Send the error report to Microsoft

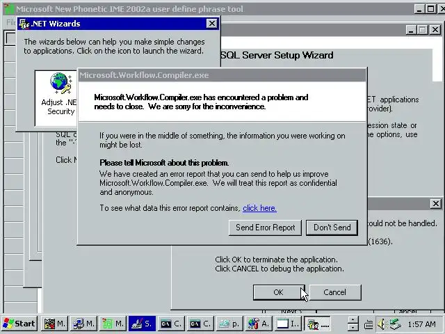click(265, 228)
